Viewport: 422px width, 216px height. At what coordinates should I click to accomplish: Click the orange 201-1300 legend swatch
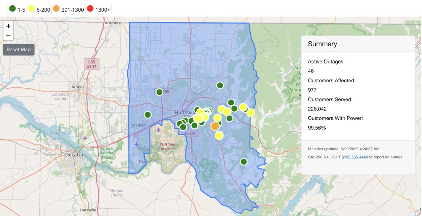pyautogui.click(x=56, y=9)
